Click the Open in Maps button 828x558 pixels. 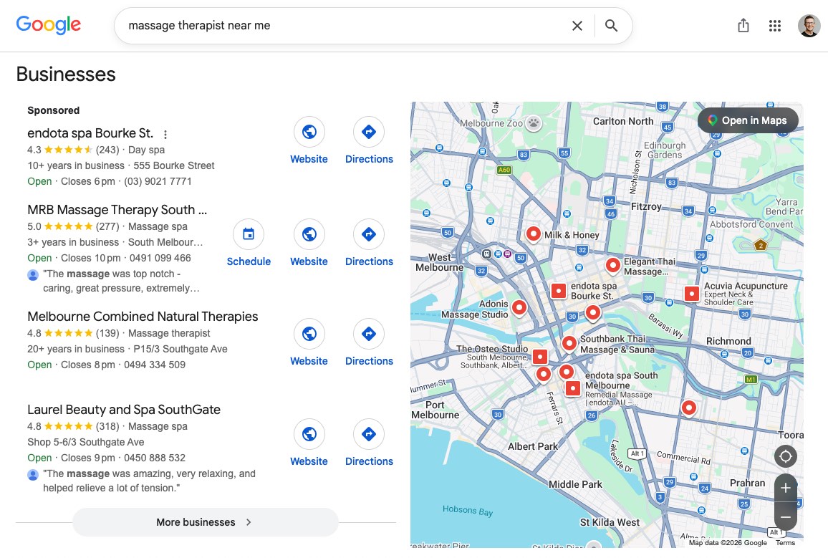click(x=748, y=120)
